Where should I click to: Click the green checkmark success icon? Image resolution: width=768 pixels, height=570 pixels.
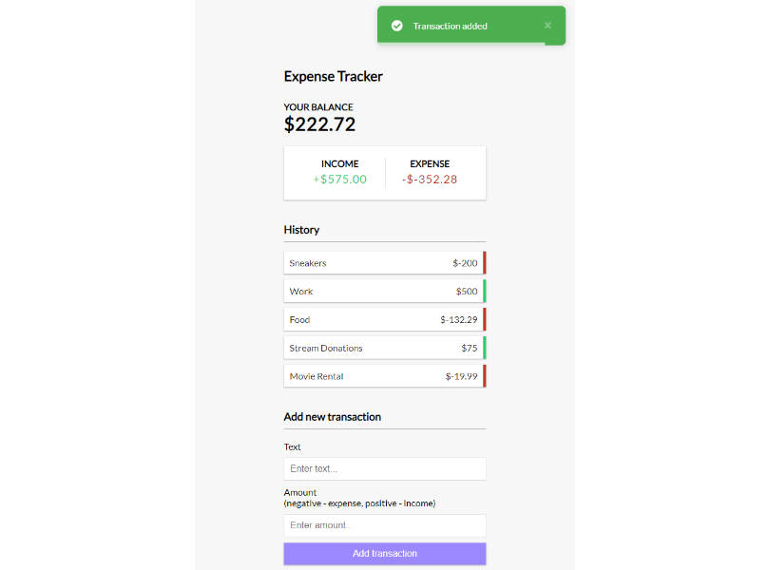(397, 26)
